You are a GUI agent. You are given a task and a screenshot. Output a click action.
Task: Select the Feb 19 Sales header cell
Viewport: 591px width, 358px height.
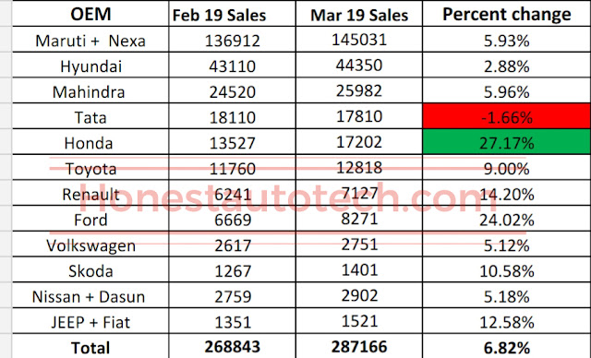coord(232,14)
